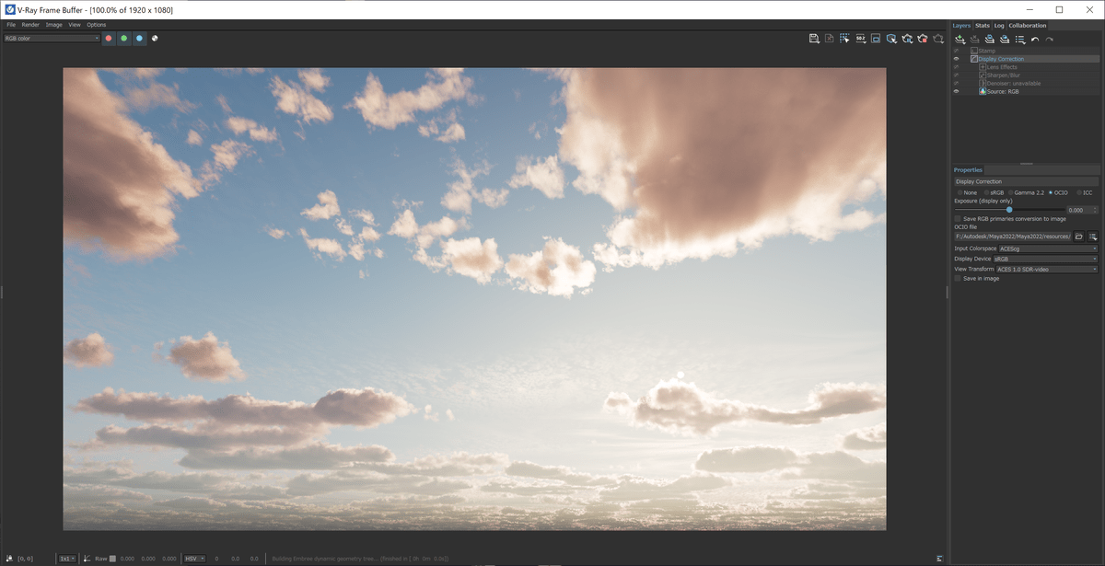Click the render teapot icon at the toolbar end
This screenshot has width=1105, height=566.
pos(937,39)
